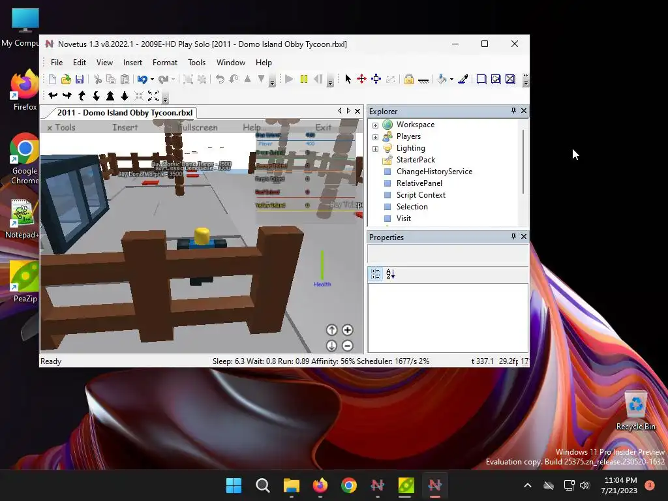The image size is (668, 501).
Task: Click the Copy toolbar icon
Action: 111,79
